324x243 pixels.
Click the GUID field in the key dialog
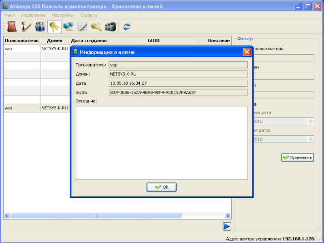pos(178,92)
